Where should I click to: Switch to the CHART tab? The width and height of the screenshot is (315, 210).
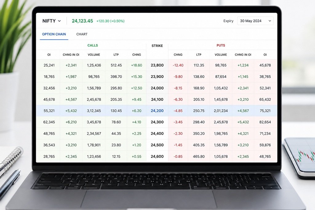(82, 34)
